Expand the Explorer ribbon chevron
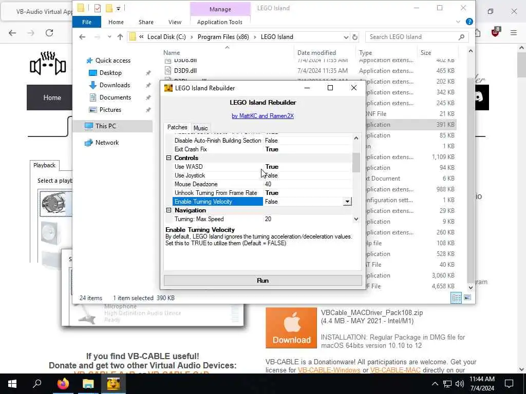Viewport: 526px width, 394px height. (x=458, y=22)
